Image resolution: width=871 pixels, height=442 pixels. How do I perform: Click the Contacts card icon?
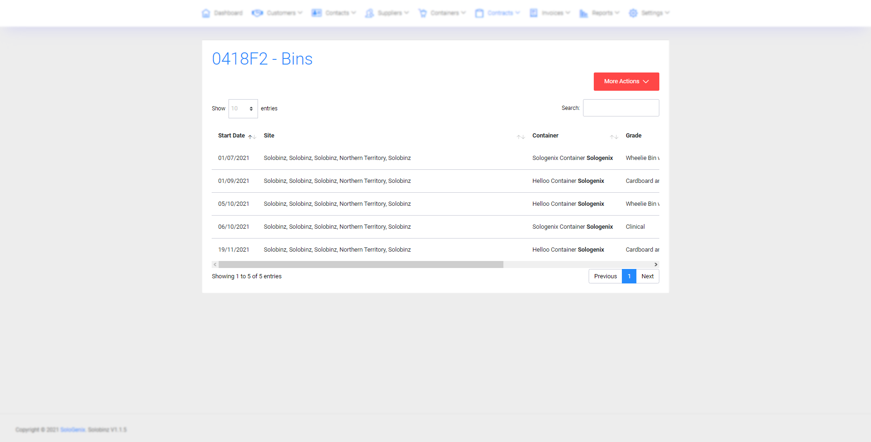317,13
